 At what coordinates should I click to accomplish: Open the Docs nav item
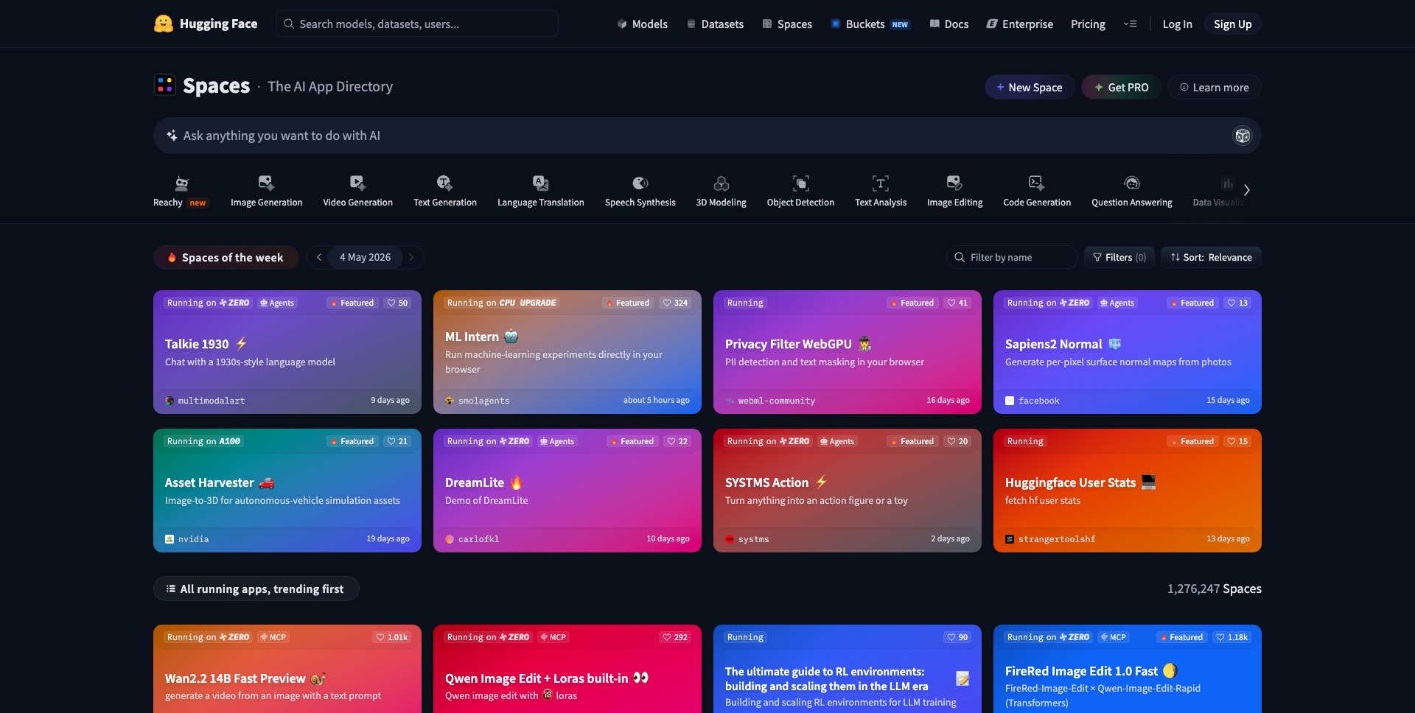pyautogui.click(x=948, y=24)
